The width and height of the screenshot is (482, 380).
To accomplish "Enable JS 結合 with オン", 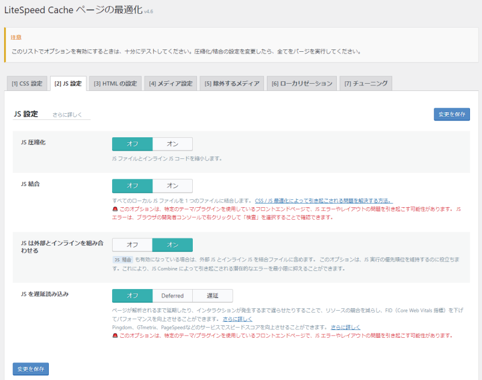I will [x=172, y=185].
